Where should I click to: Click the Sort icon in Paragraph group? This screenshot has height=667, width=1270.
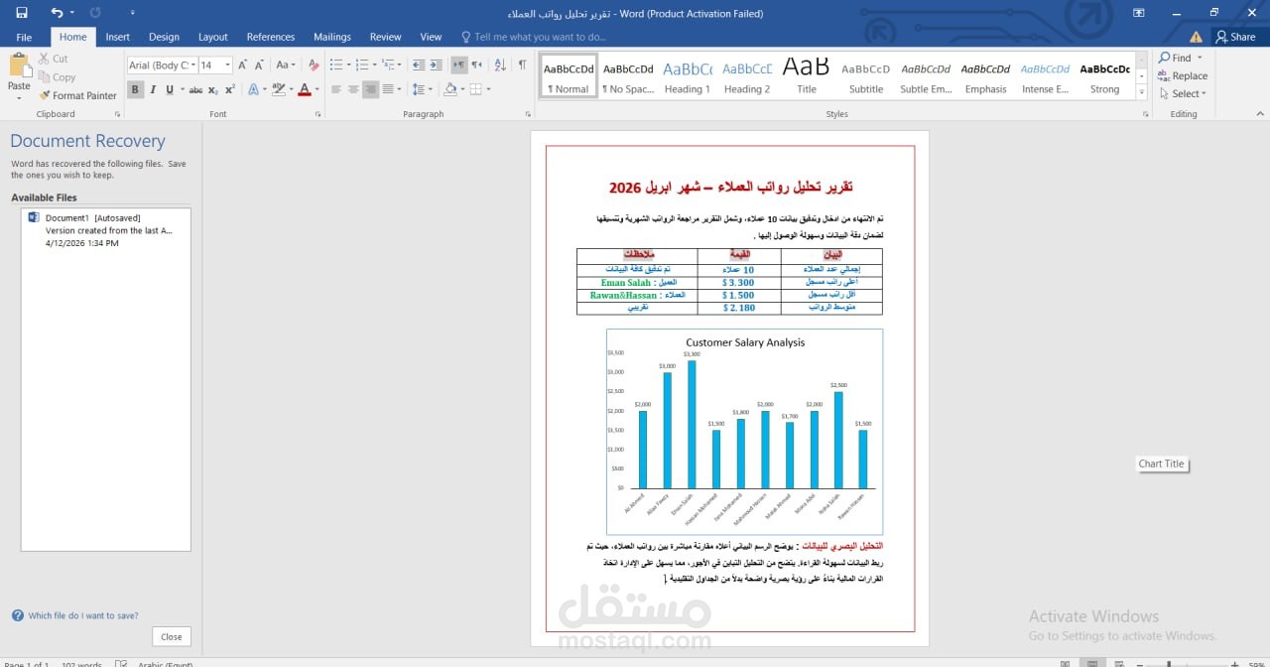tap(499, 65)
